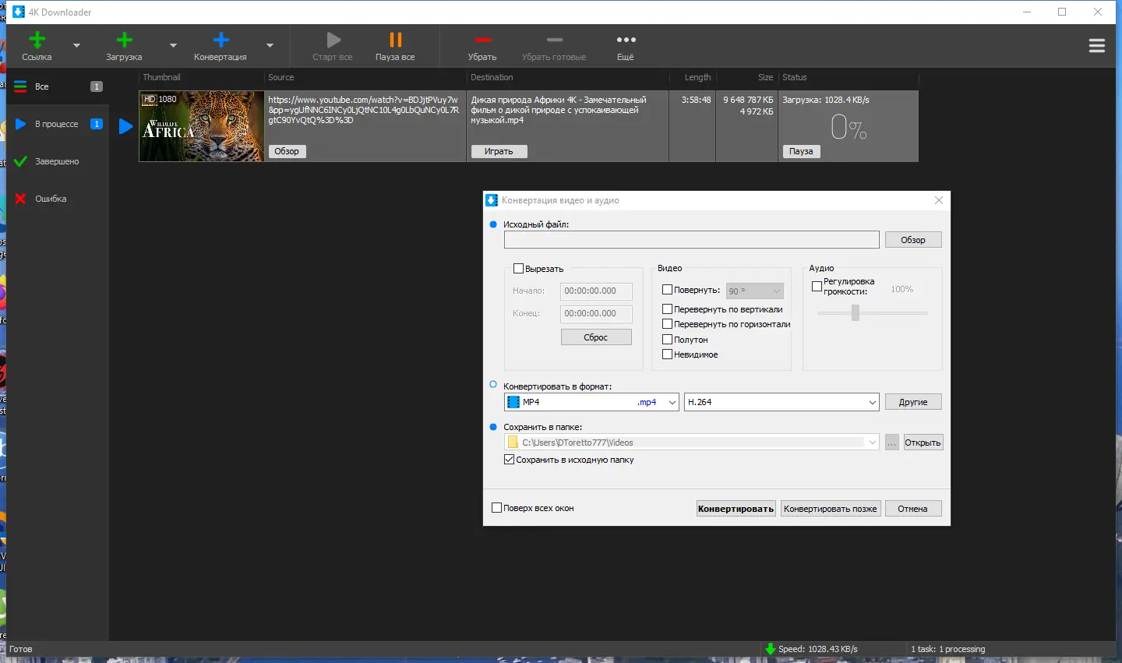Show all tasks with the Все filter
Image resolution: width=1122 pixels, height=663 pixels.
coord(58,86)
